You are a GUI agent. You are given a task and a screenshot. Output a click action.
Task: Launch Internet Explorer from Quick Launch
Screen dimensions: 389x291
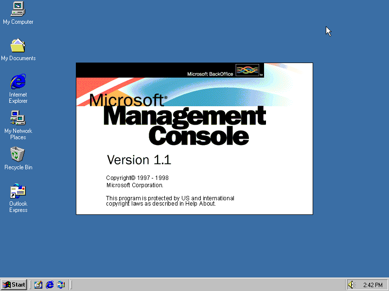[50, 285]
